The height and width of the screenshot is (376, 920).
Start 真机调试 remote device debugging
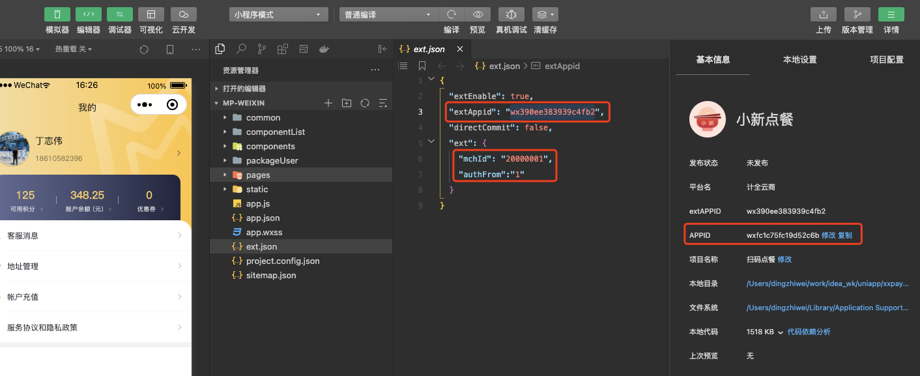511,14
